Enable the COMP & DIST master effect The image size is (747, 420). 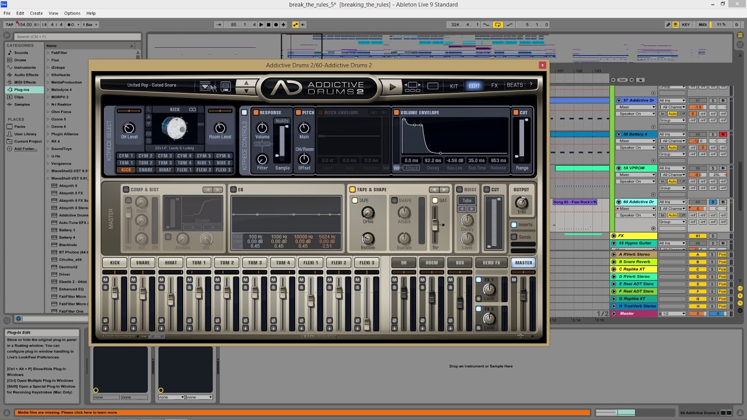(x=125, y=190)
